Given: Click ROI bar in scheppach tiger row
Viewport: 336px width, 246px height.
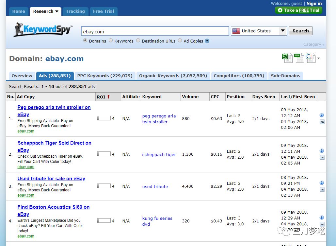Looking at the screenshot, I should click(x=104, y=154).
